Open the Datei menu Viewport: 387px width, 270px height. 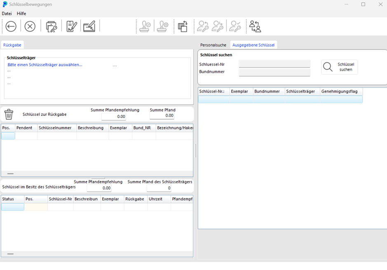[x=7, y=14]
